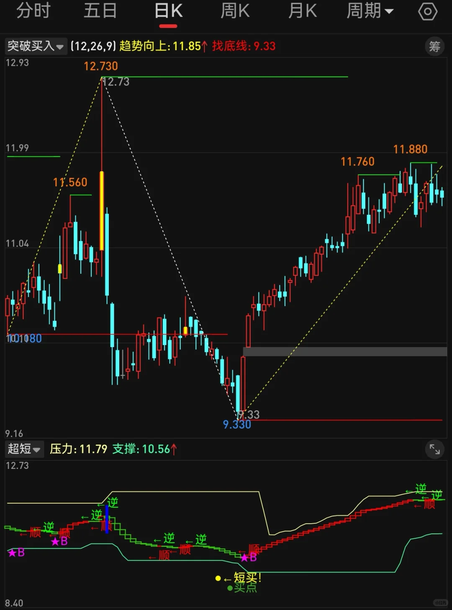Click the 8.40 sub-chart axis label
452x610 pixels.
coord(14,603)
